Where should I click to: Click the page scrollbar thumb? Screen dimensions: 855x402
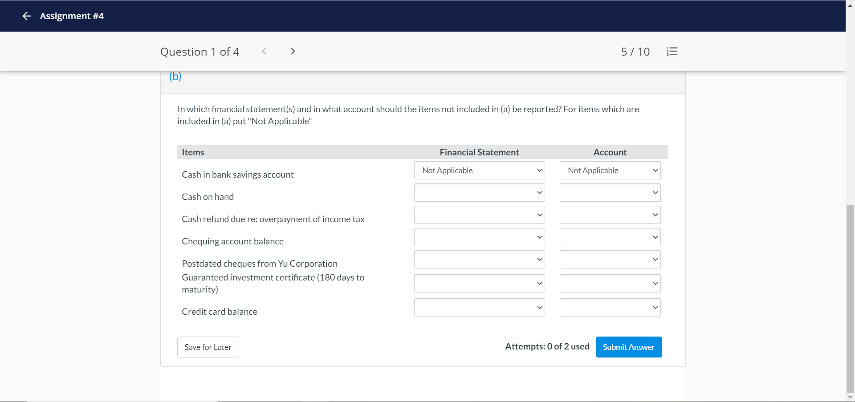[850, 298]
